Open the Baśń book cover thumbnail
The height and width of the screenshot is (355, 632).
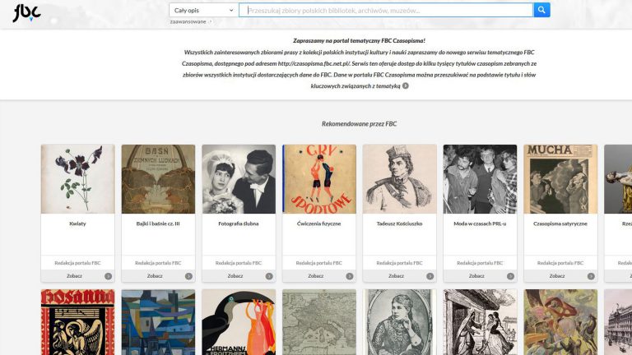(x=158, y=179)
